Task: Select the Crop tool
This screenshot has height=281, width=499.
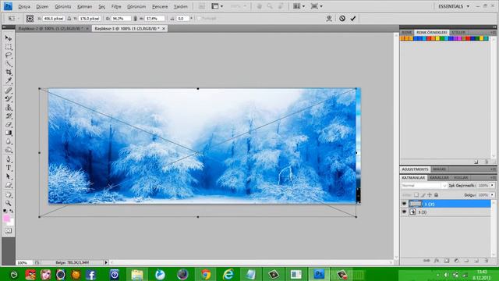Action: 9,73
